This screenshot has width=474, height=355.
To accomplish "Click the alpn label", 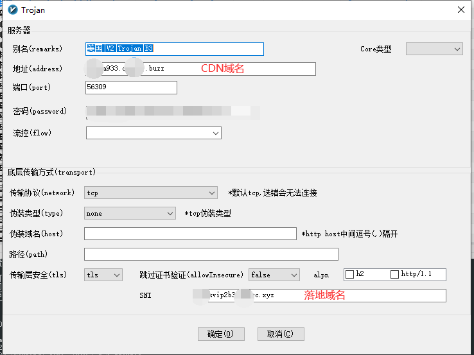I will point(321,275).
